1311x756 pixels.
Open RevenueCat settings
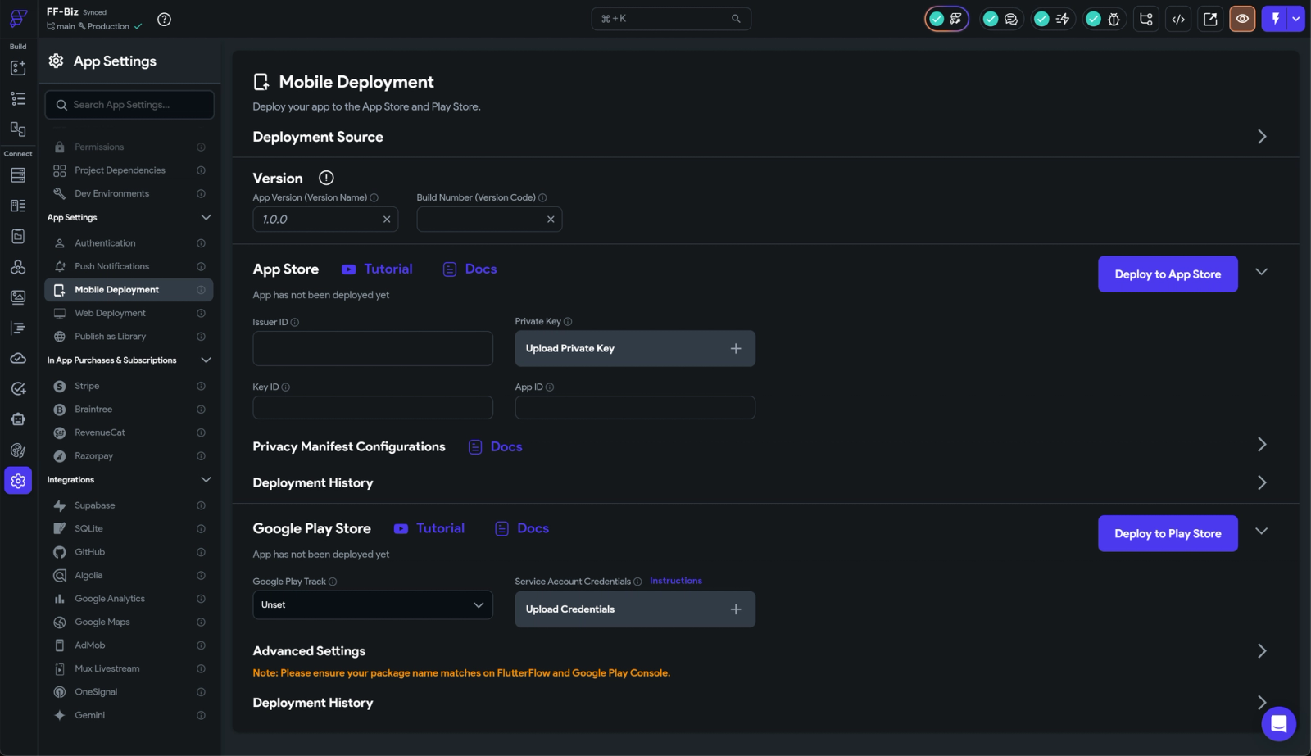pyautogui.click(x=129, y=432)
